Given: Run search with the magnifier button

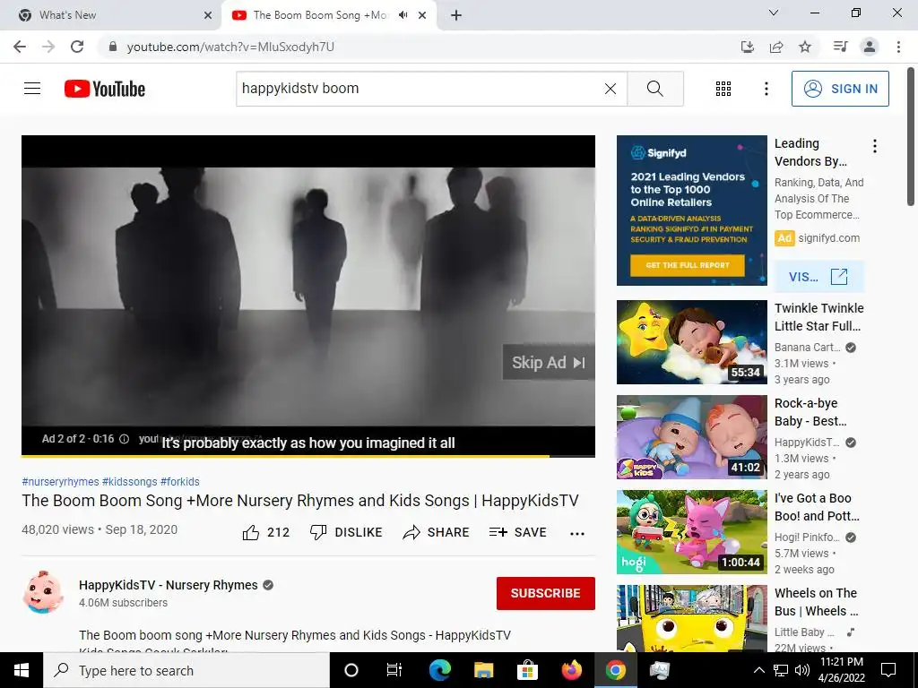Looking at the screenshot, I should pyautogui.click(x=655, y=89).
